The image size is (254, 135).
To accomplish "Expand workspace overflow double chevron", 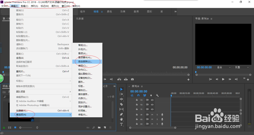I will pyautogui.click(x=176, y=11).
